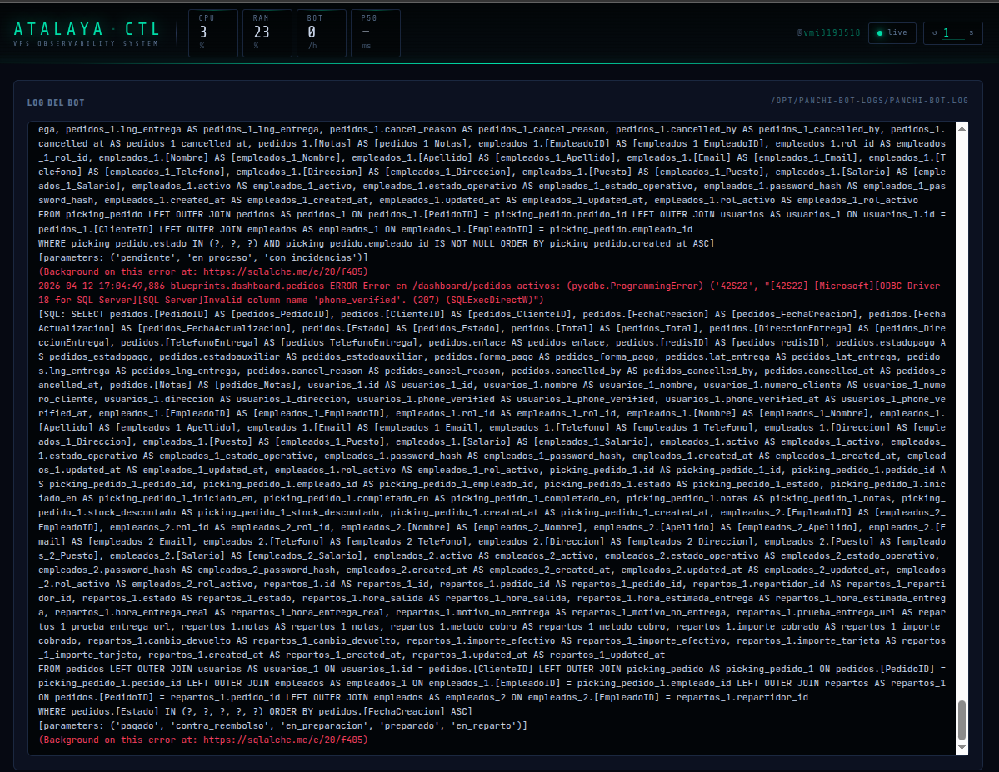999x772 pixels.
Task: Click the BOT per-hour tile
Action: pyautogui.click(x=321, y=33)
